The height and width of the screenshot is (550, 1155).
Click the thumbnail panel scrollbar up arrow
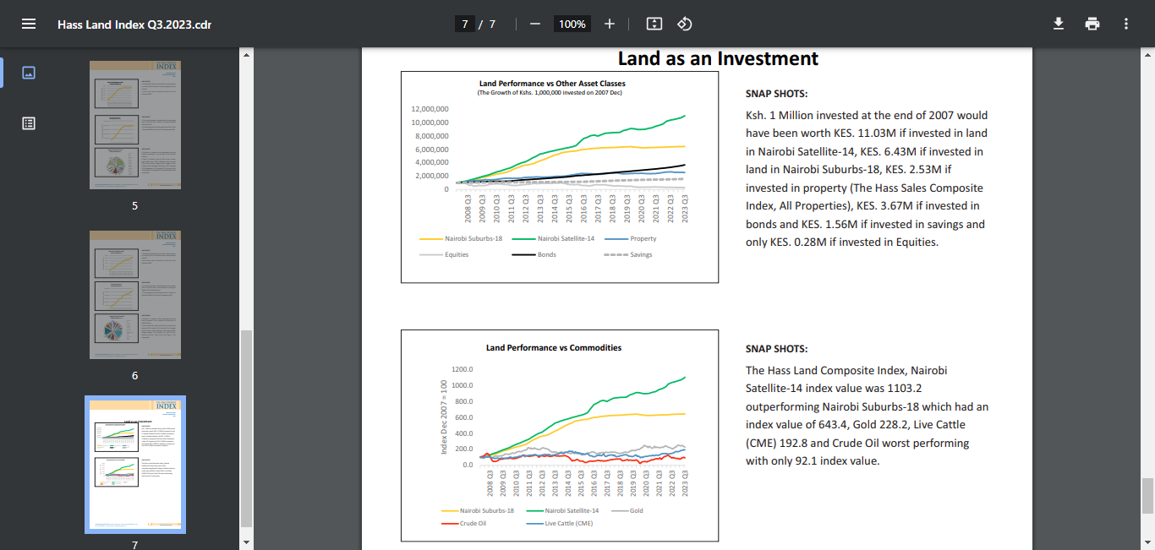click(247, 54)
